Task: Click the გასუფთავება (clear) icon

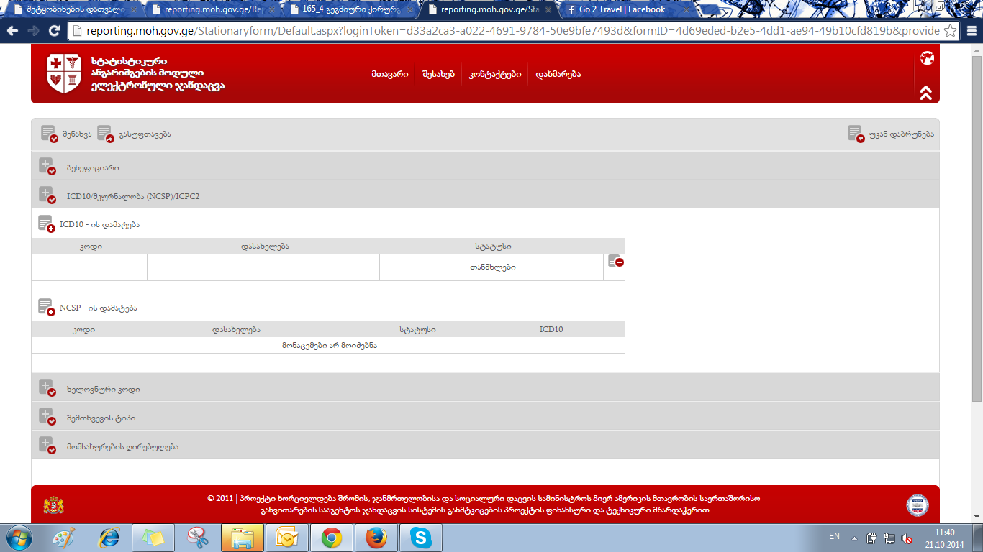Action: tap(105, 134)
